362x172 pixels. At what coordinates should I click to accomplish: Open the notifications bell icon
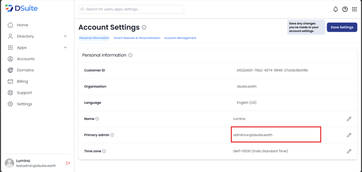(x=335, y=9)
